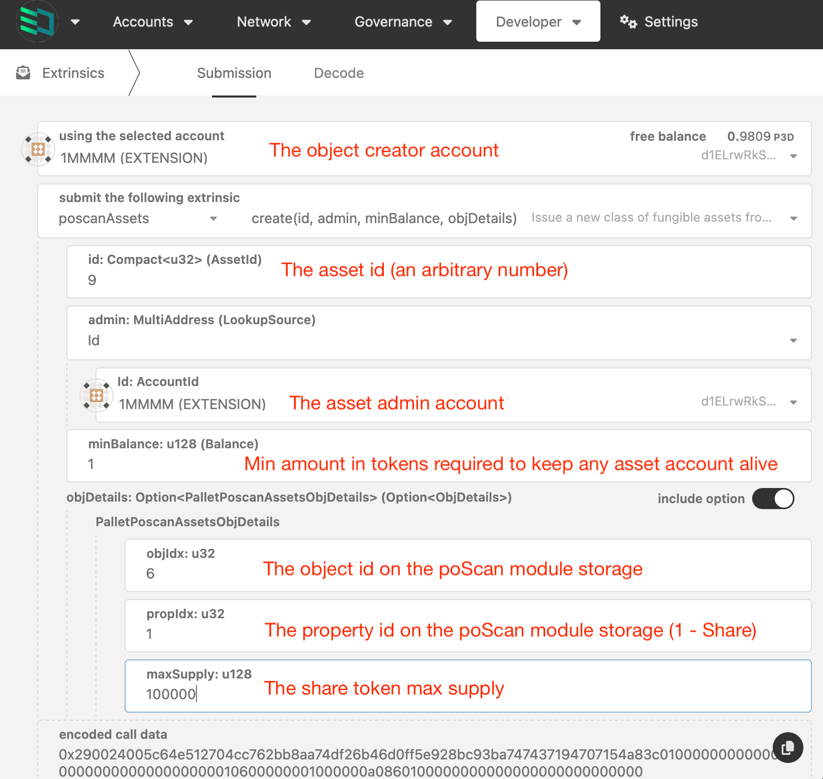
Task: Click the admin AccountId identicon
Action: [x=96, y=395]
